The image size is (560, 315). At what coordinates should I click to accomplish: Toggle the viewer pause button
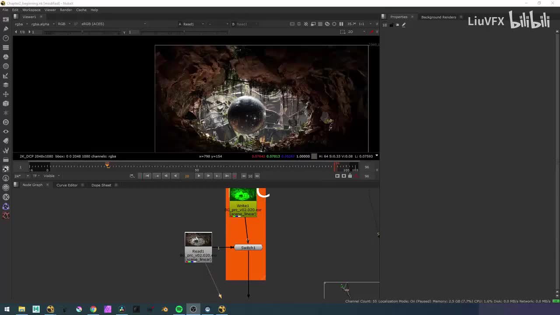coord(341,24)
